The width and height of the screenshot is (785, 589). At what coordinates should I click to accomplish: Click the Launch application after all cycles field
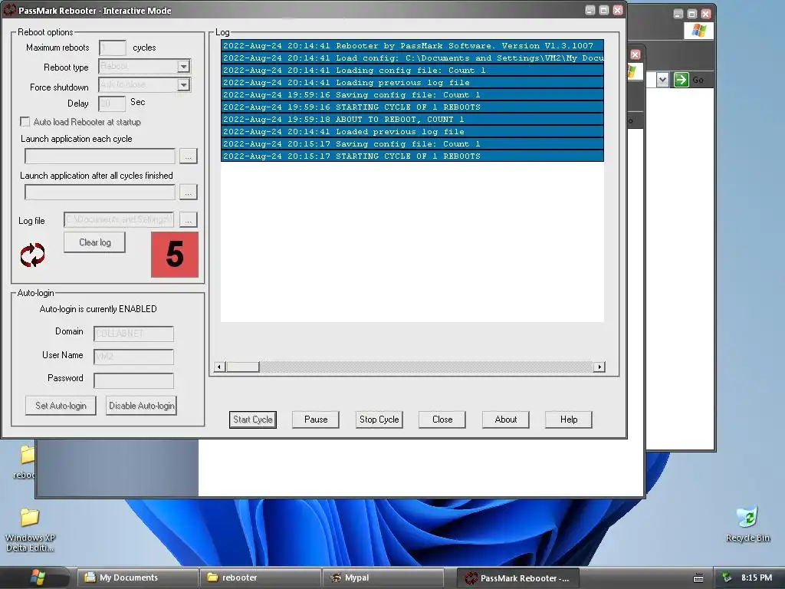tap(100, 192)
